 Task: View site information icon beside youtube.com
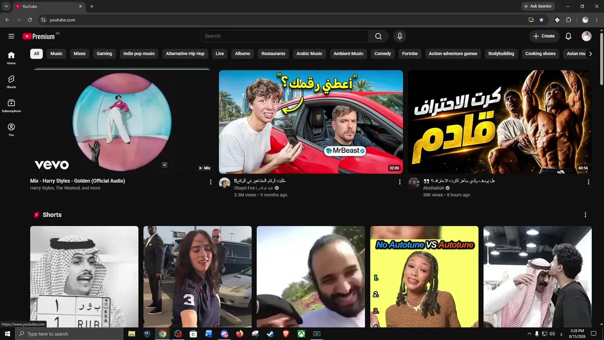43,20
